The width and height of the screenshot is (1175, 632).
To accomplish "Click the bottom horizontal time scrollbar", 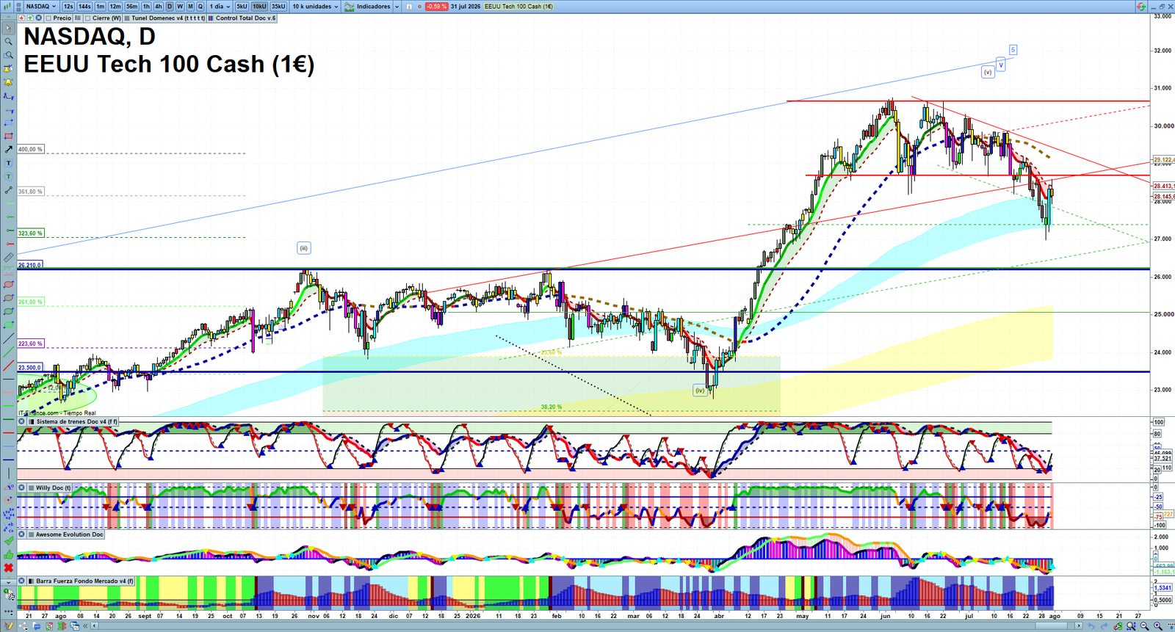I will (587, 626).
